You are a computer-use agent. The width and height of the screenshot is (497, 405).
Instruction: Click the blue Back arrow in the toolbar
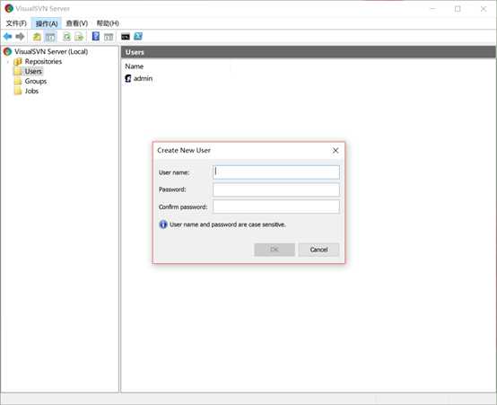point(7,37)
